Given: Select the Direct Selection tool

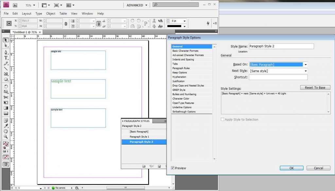Looking at the screenshot, I should [6, 46].
